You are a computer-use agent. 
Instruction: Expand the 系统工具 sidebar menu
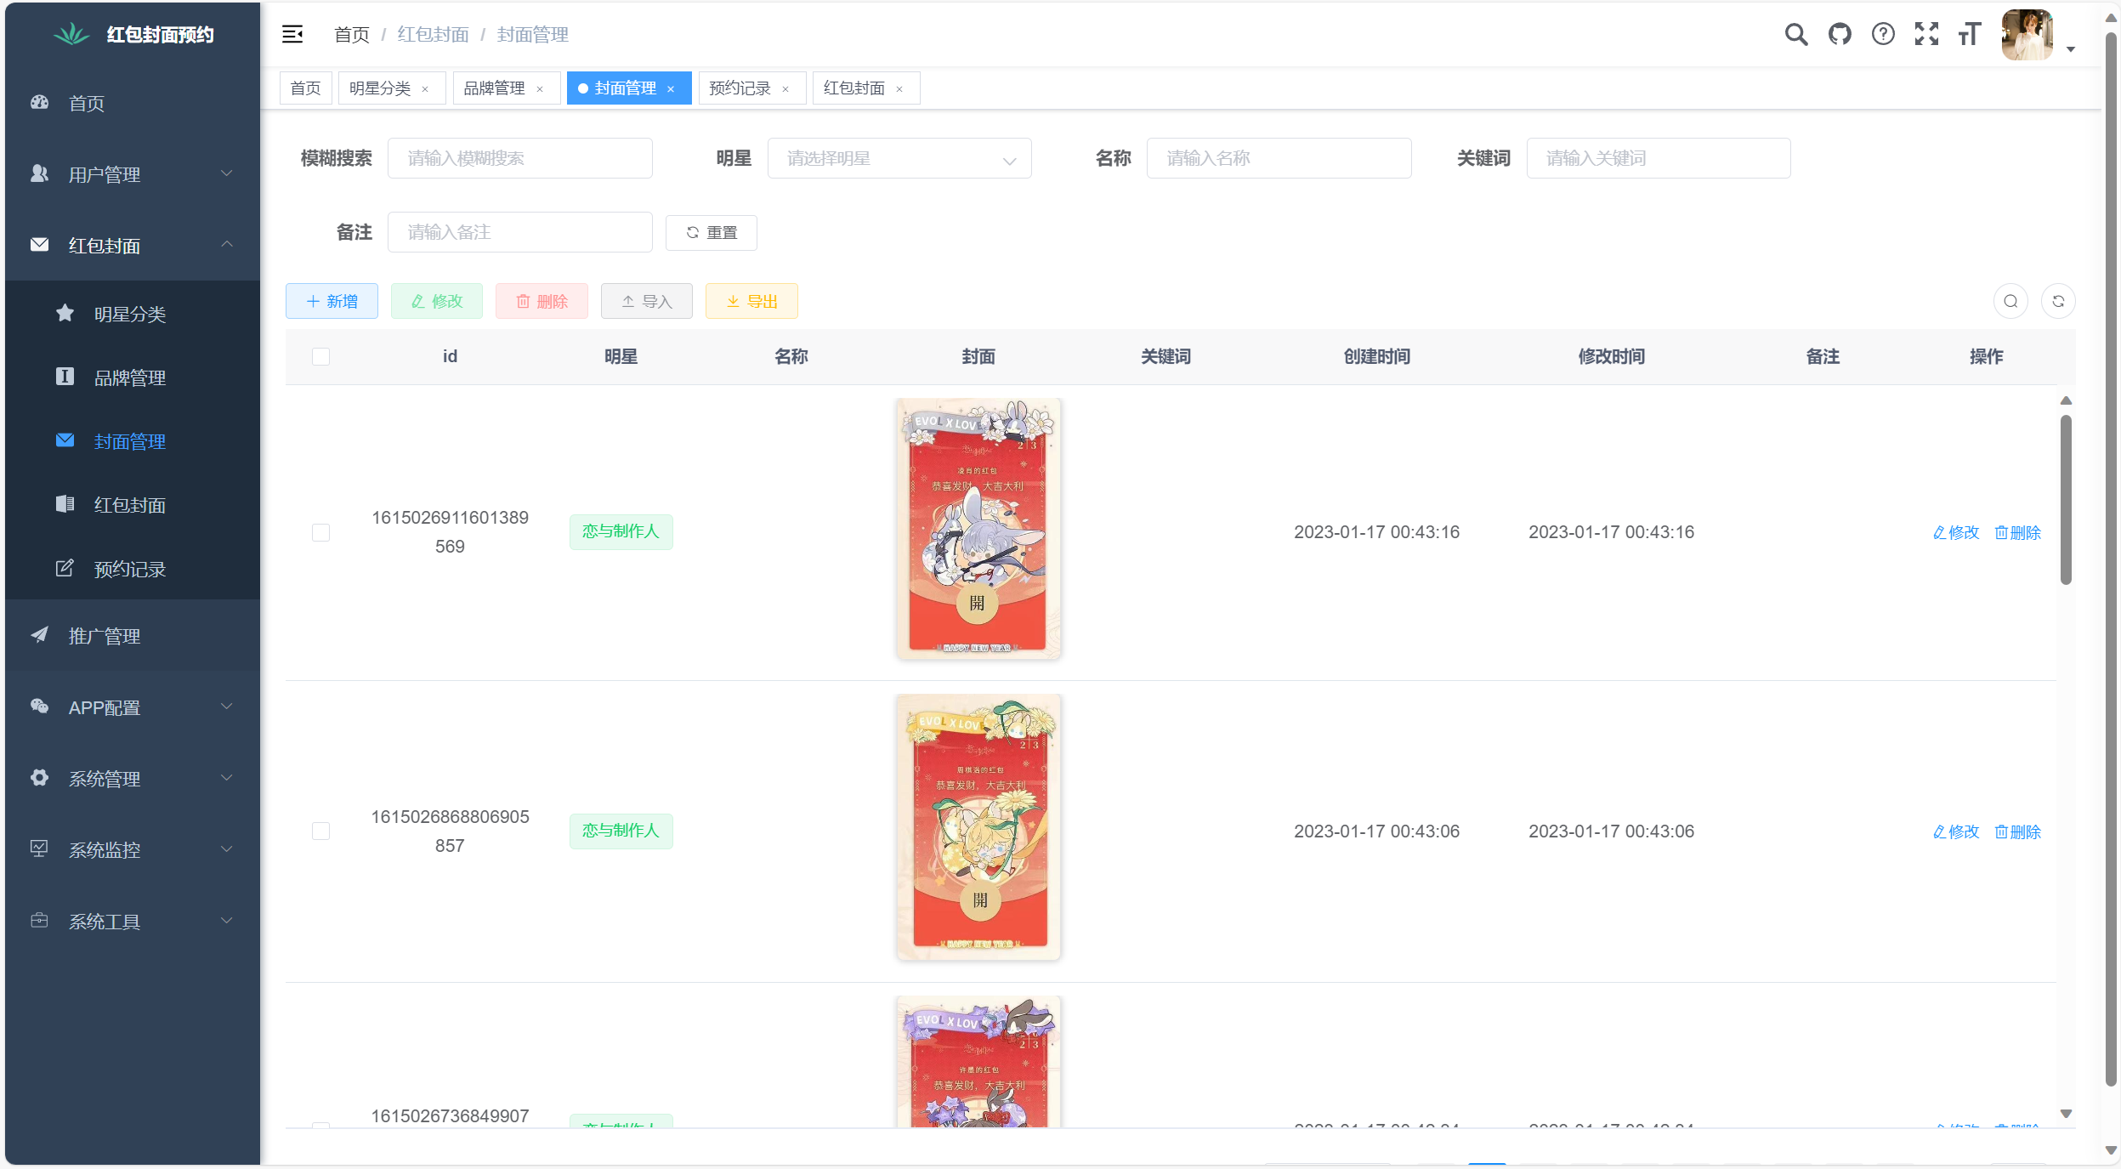(x=133, y=921)
